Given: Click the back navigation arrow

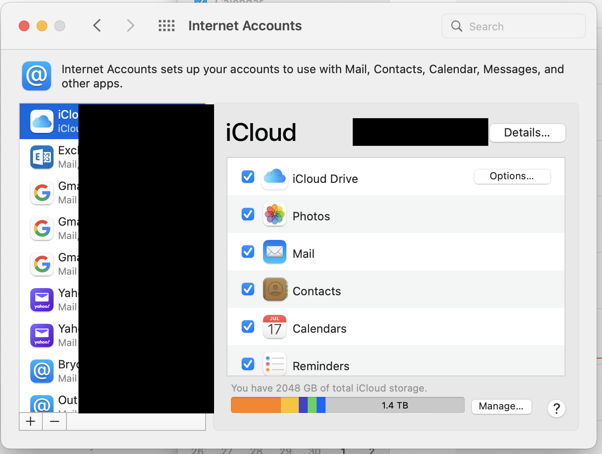Looking at the screenshot, I should point(97,26).
